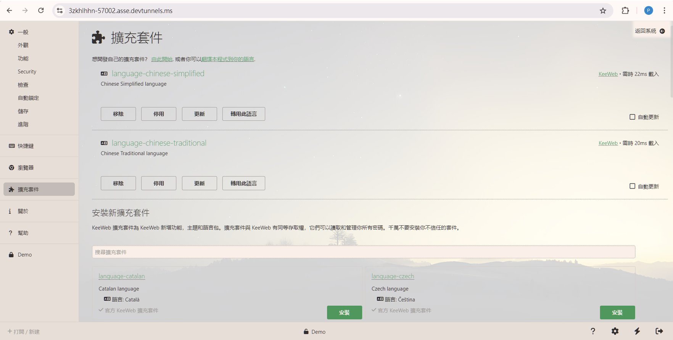This screenshot has width=673, height=340.
Task: Click the lock icon beside Demo in sidebar
Action: [x=11, y=255]
